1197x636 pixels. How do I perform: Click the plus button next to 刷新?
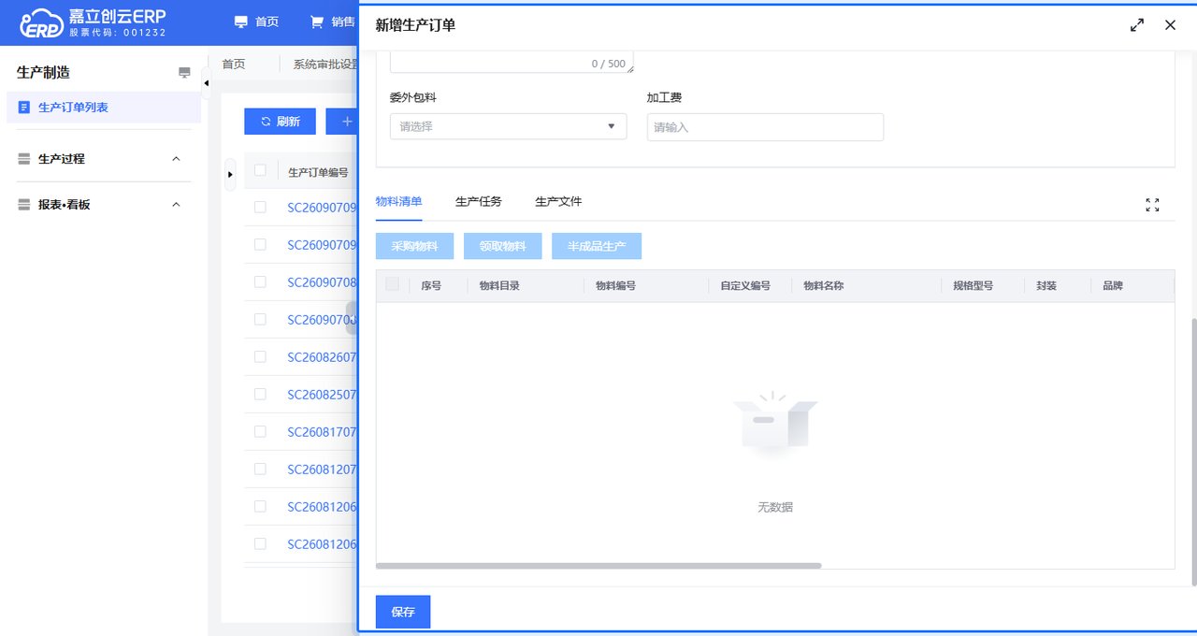click(342, 122)
